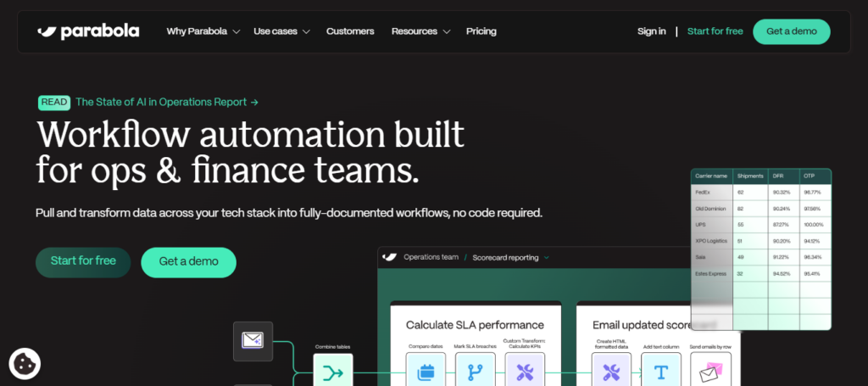Open the Use cases dropdown
The width and height of the screenshot is (868, 386).
pyautogui.click(x=281, y=31)
